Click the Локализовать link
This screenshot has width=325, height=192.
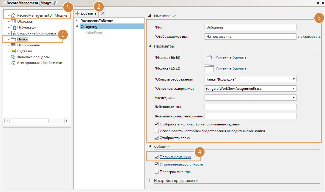click(x=309, y=37)
